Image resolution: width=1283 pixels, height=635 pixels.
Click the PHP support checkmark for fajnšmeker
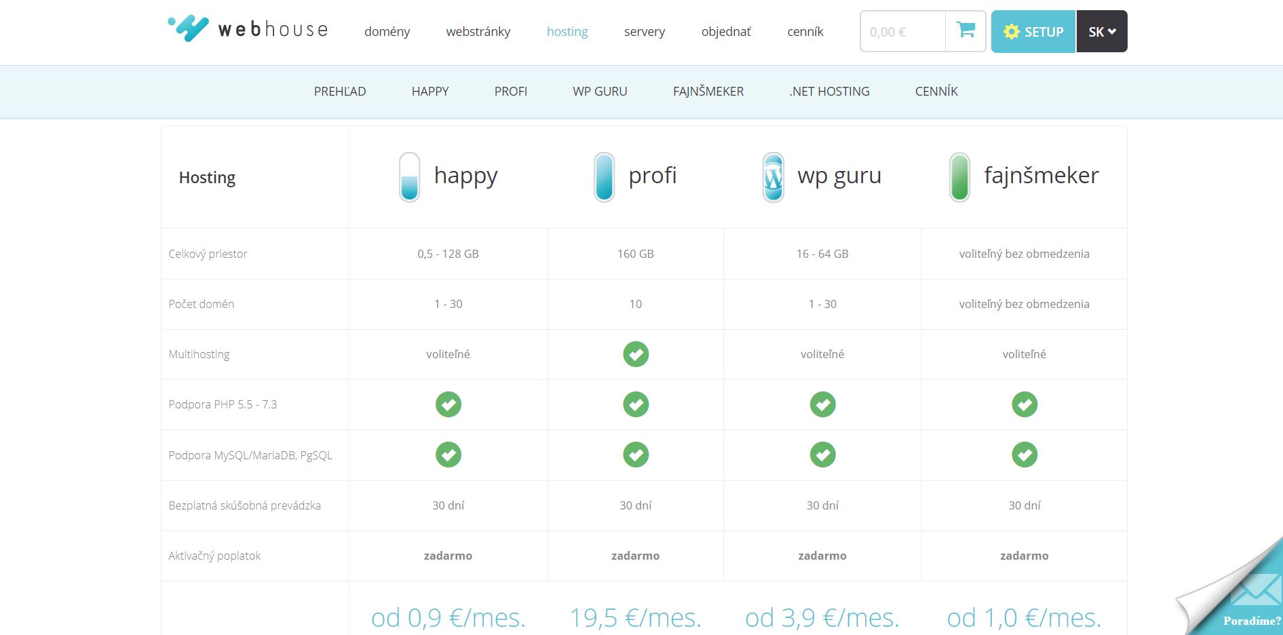tap(1025, 404)
